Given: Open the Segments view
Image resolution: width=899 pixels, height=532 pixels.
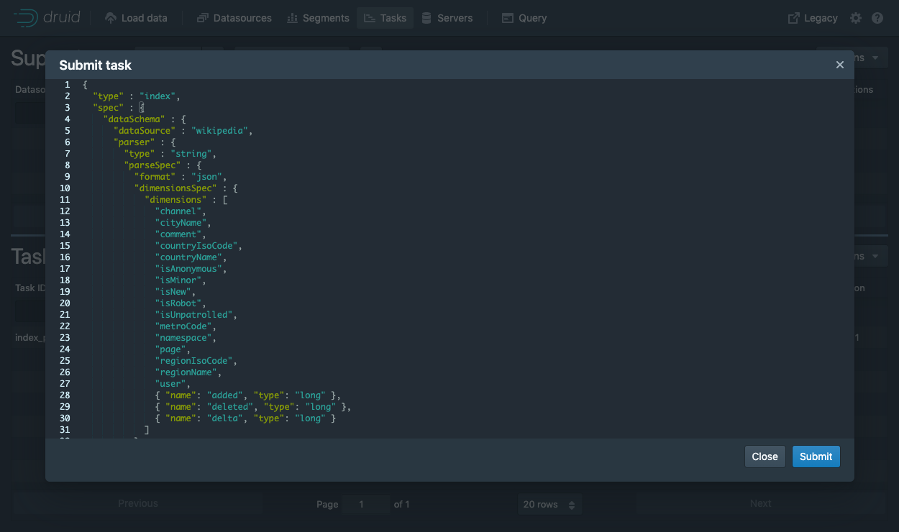Looking at the screenshot, I should [x=317, y=18].
